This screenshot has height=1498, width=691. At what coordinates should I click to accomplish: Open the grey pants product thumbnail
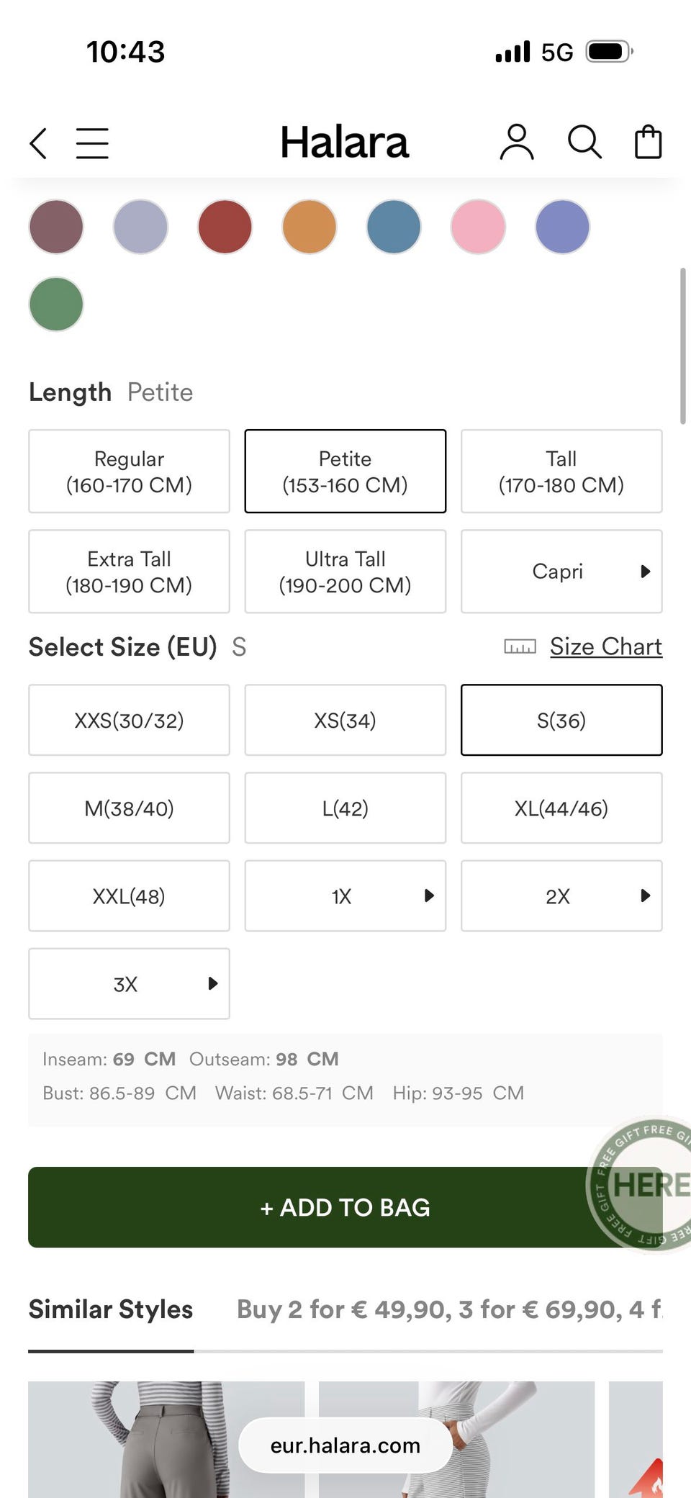click(x=166, y=1440)
